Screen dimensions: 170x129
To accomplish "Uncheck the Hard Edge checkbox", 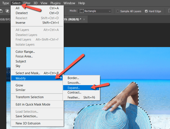I will [147, 11].
